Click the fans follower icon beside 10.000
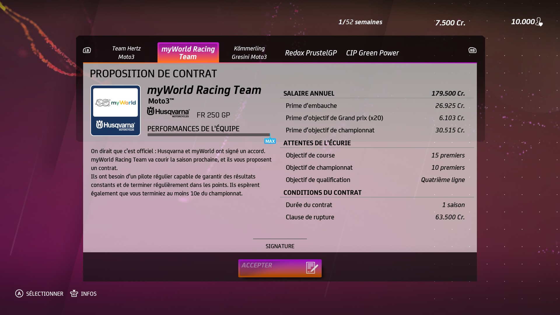 click(539, 22)
